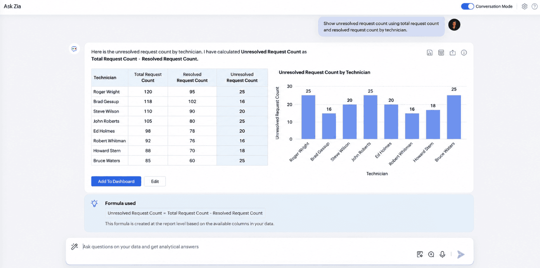Open the saved prompts note icon
Image resolution: width=540 pixels, height=268 pixels.
click(420, 254)
